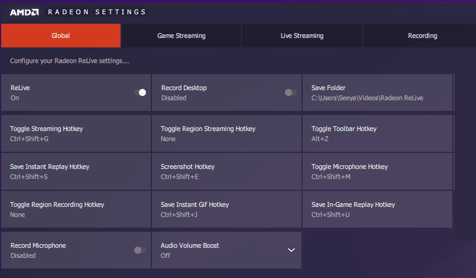Screen dimensions: 476x278
Task: Click the Radeon Settings title text
Action: (97, 12)
